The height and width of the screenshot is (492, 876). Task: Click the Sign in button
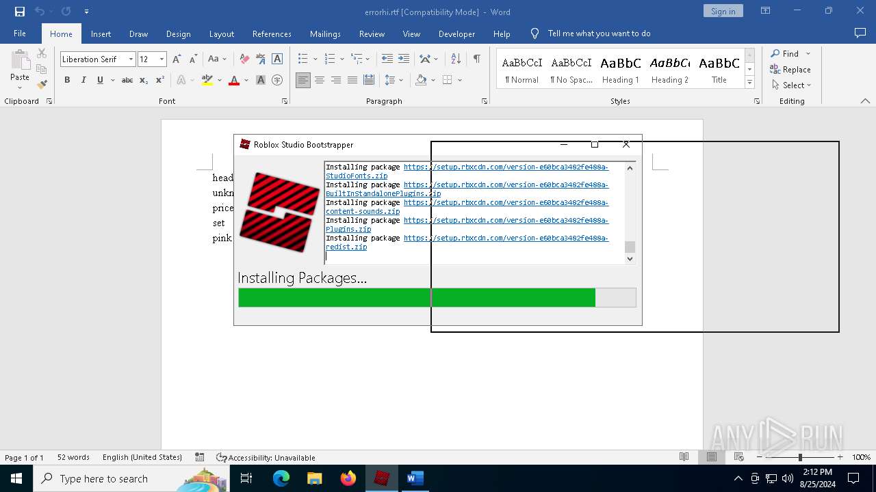coord(723,11)
